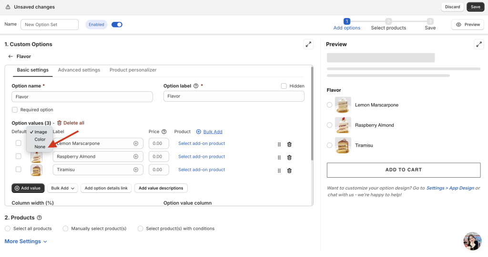Viewport: 488px width, 257px height.
Task: Switch to the Advanced settings tab
Action: click(79, 70)
